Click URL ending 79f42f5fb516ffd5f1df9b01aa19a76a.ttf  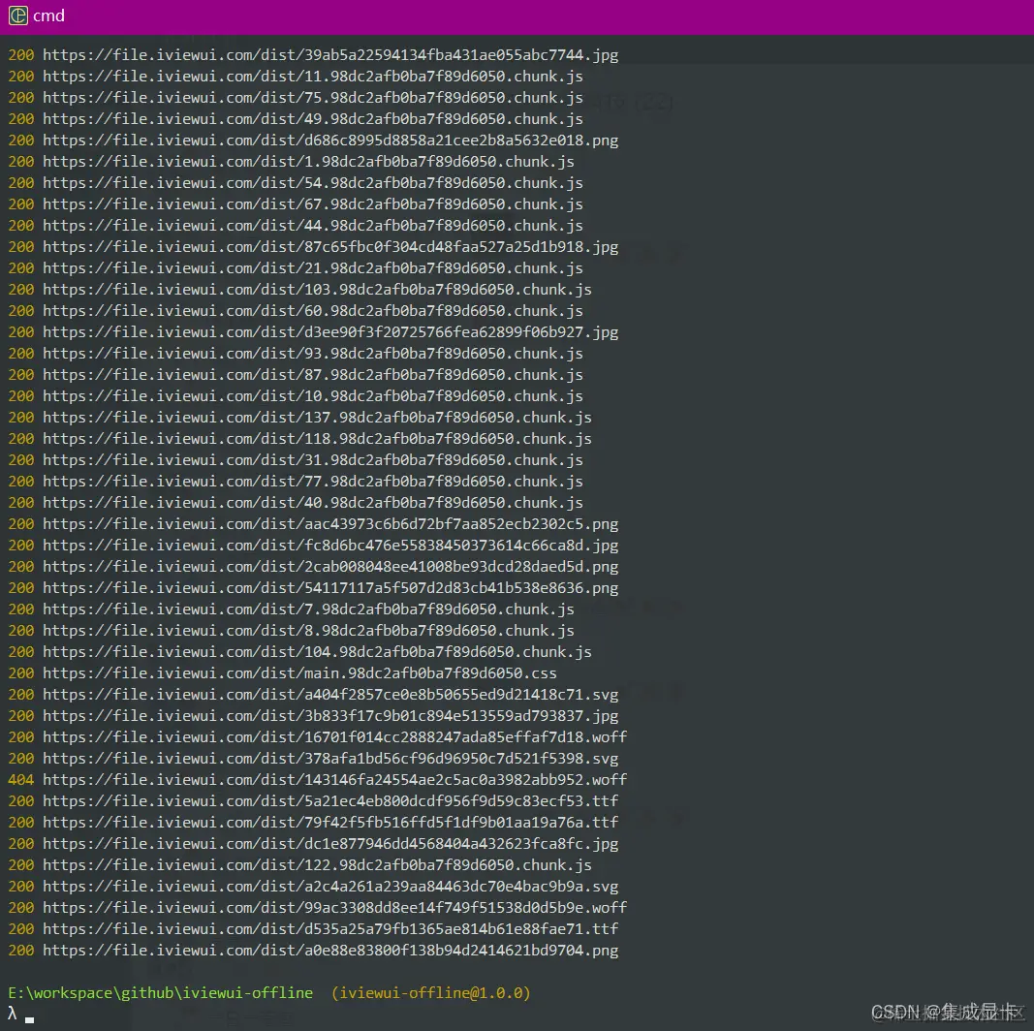coord(330,822)
